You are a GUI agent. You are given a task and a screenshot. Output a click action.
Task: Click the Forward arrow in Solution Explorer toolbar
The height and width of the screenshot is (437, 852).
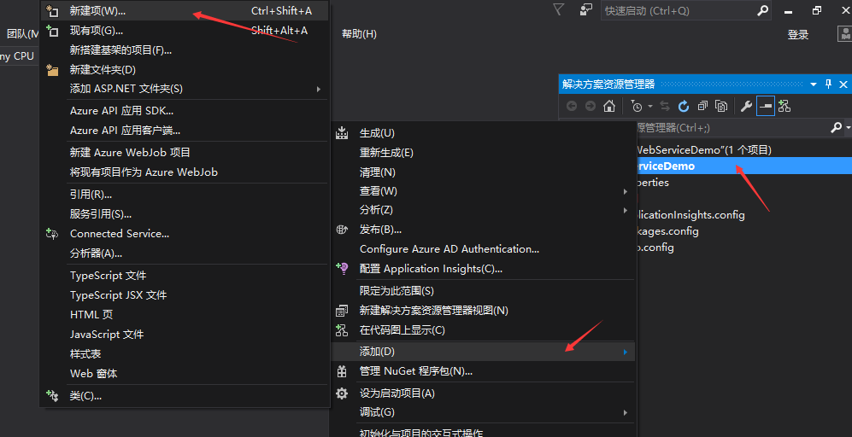pyautogui.click(x=591, y=106)
